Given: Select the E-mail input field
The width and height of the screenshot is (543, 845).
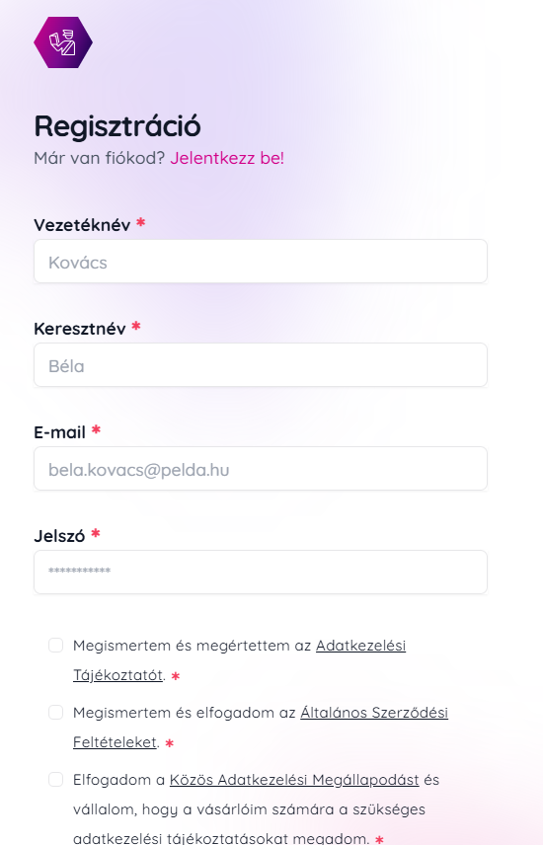Looking at the screenshot, I should click(261, 468).
